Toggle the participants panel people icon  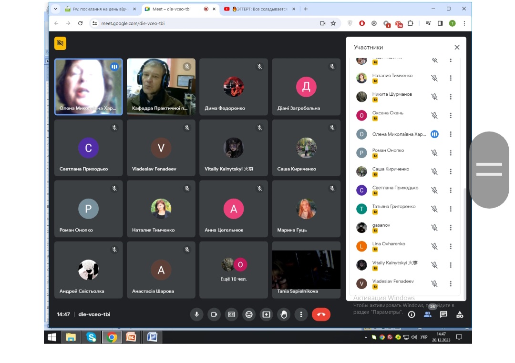[x=427, y=315]
